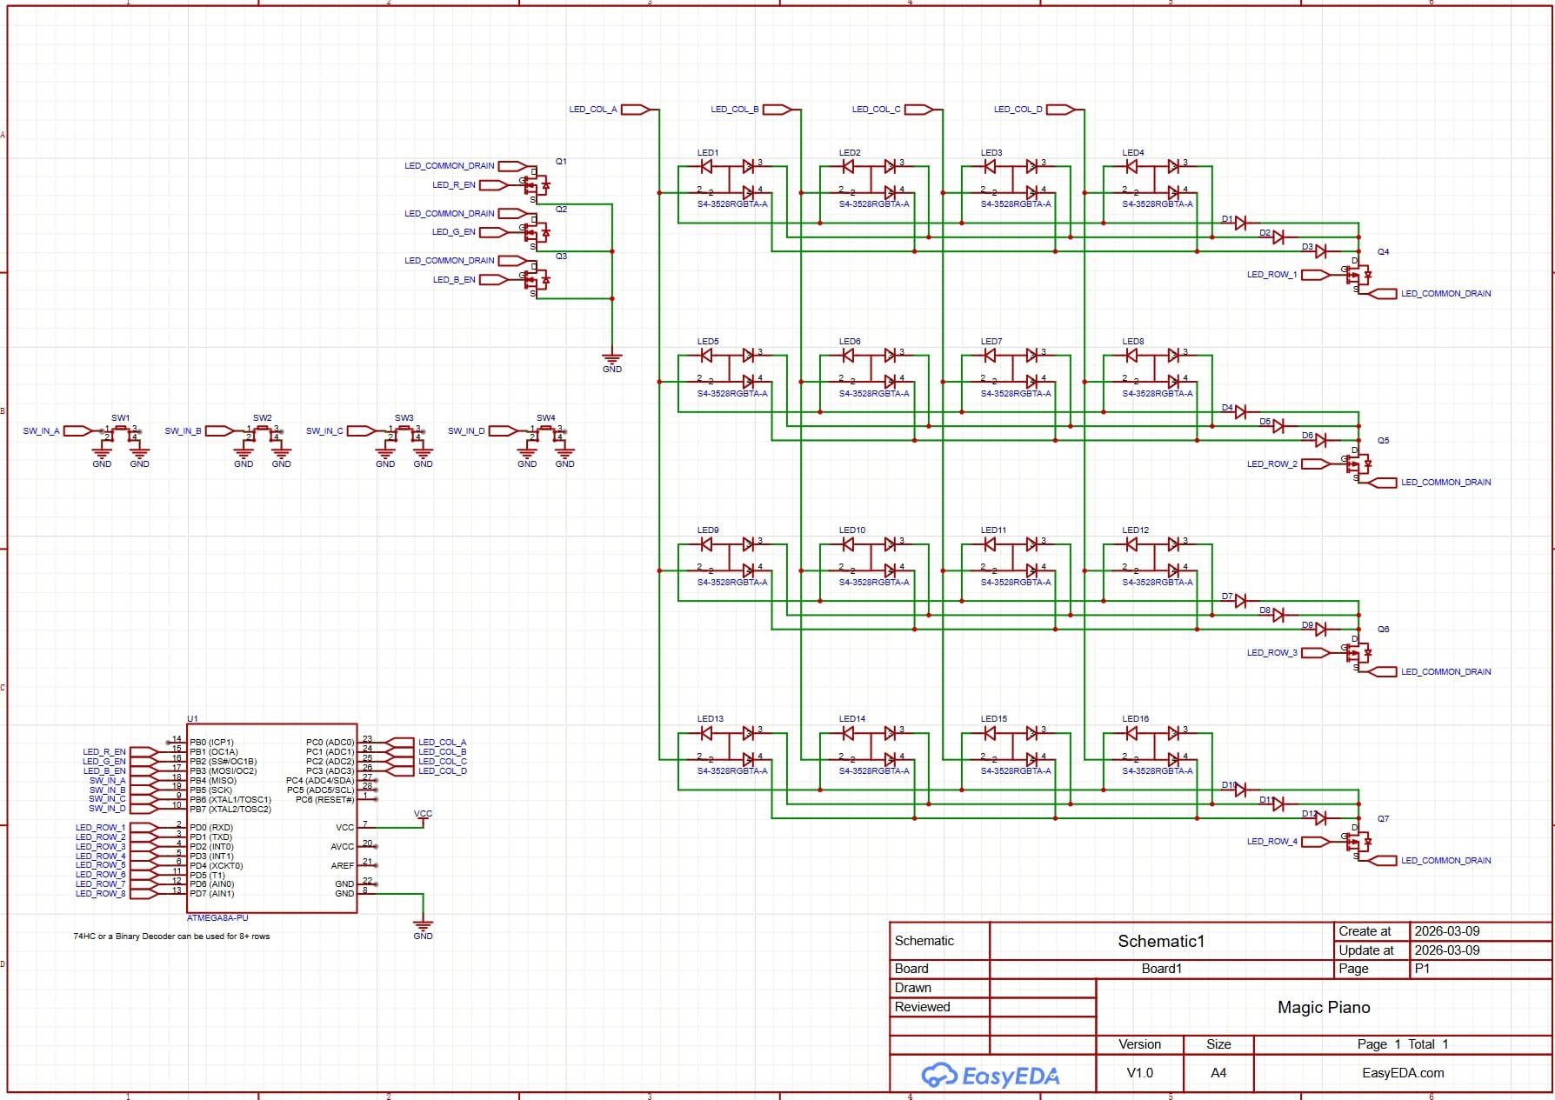1555x1100 pixels.
Task: Select the LED16 RGB LED symbol
Action: tap(1155, 745)
